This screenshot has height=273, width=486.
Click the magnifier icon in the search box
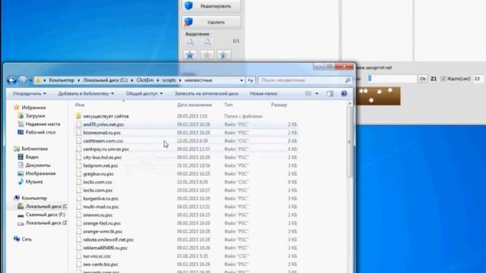pyautogui.click(x=348, y=80)
